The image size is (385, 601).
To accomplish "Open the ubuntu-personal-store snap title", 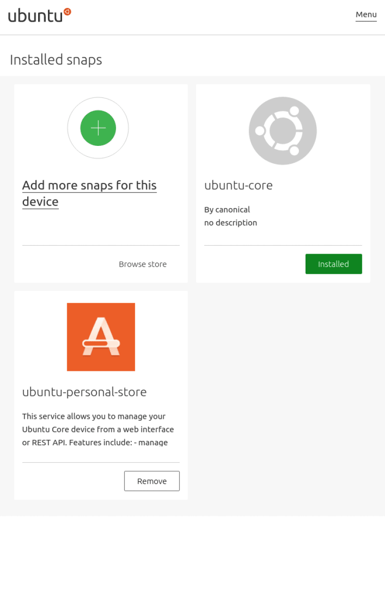I will pyautogui.click(x=85, y=392).
